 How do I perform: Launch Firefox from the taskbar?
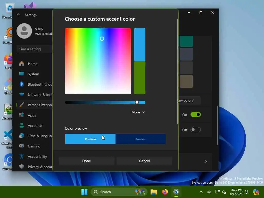tap(165, 192)
